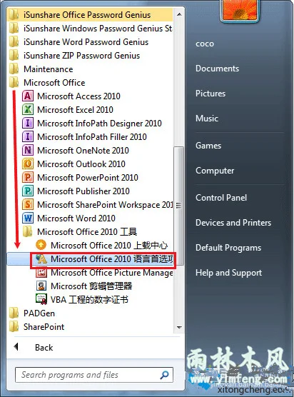The image size is (294, 397).
Task: Click the iSunshare ZIP Password Genius folder icon
Action: pyautogui.click(x=14, y=56)
